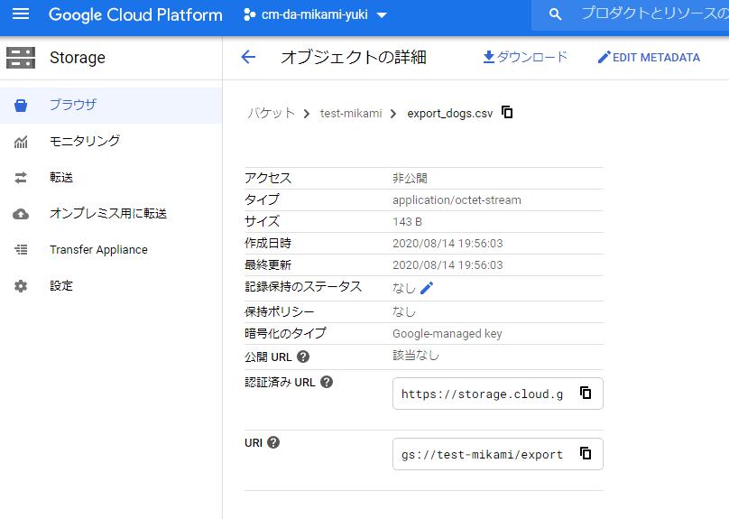
Task: Click the gear icon beside 設定
Action: pos(21,286)
